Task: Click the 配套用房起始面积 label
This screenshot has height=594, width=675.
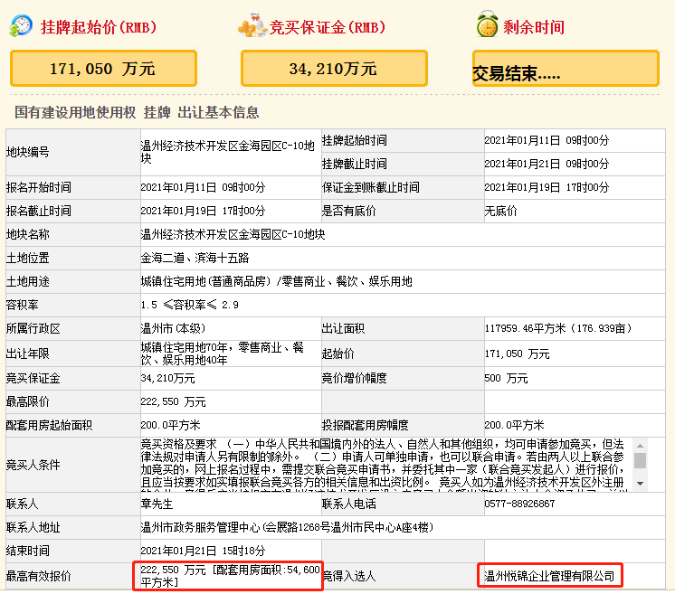Action: click(x=49, y=426)
